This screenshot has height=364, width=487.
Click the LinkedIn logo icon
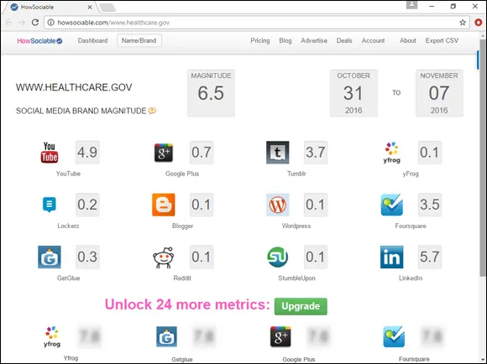click(x=391, y=257)
